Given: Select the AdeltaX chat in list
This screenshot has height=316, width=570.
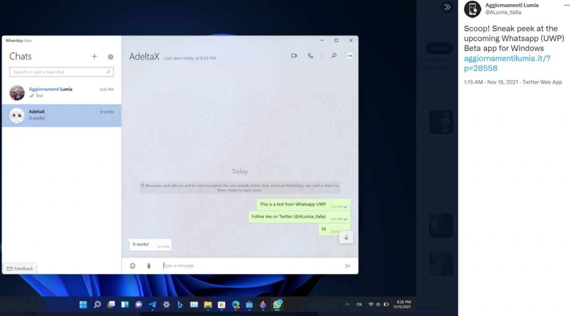Looking at the screenshot, I should pyautogui.click(x=62, y=115).
